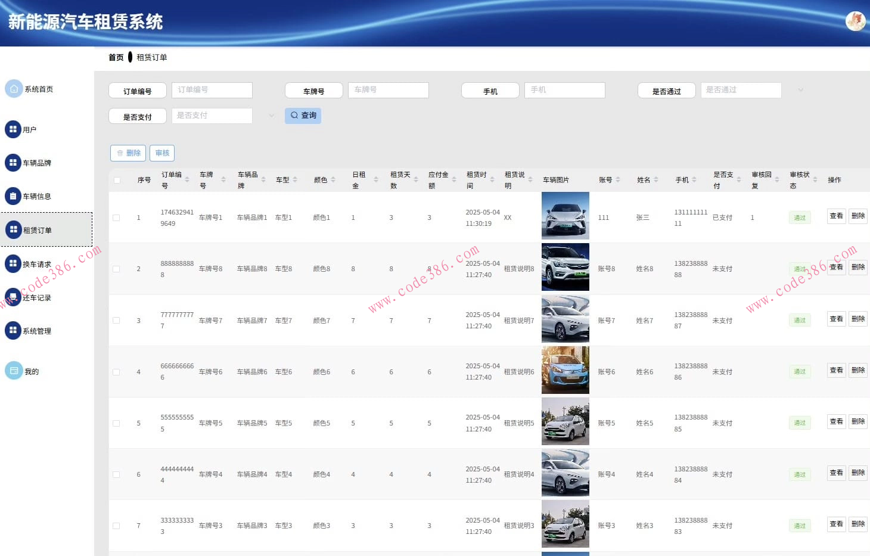The width and height of the screenshot is (870, 556).
Task: Click the 车辆信息 clipboard icon
Action: click(13, 196)
